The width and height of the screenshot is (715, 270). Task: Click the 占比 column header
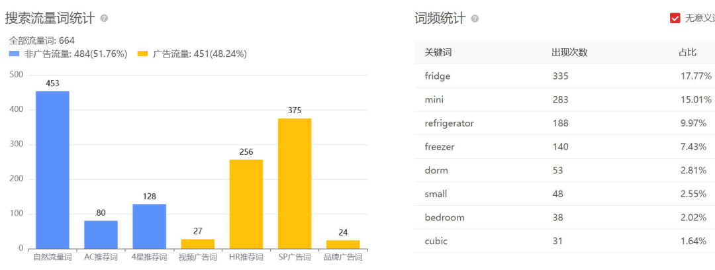click(687, 52)
